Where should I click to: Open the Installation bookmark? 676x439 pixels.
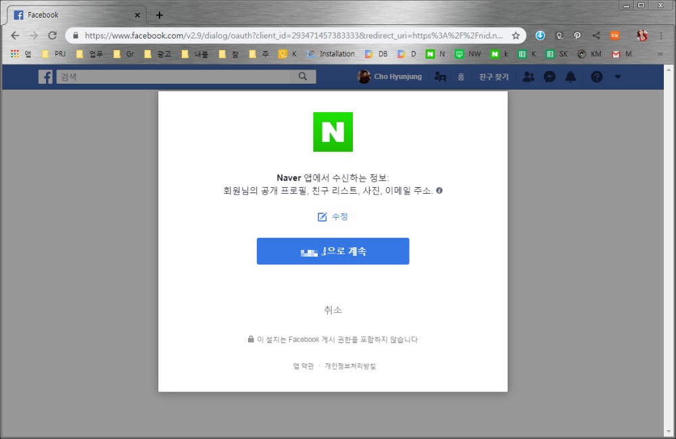331,54
